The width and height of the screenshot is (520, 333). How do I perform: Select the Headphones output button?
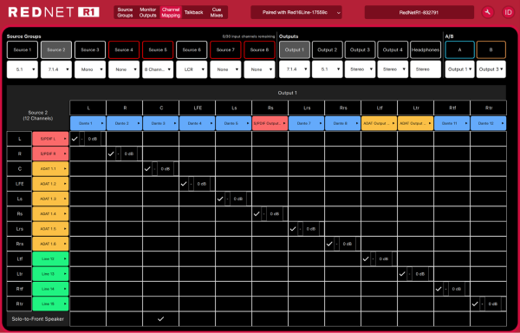tap(426, 49)
